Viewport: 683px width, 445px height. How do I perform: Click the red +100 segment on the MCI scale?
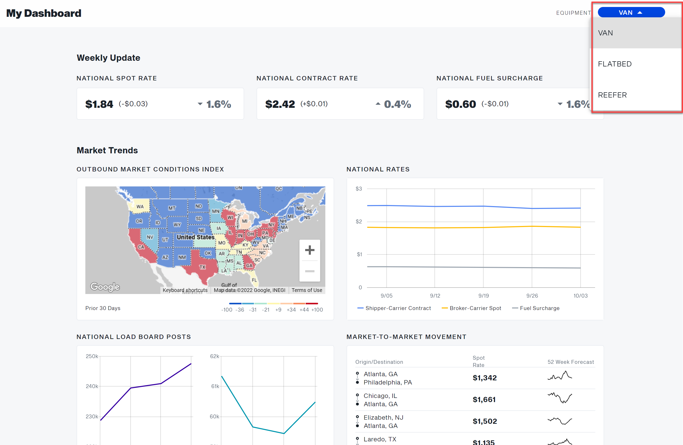click(x=312, y=303)
